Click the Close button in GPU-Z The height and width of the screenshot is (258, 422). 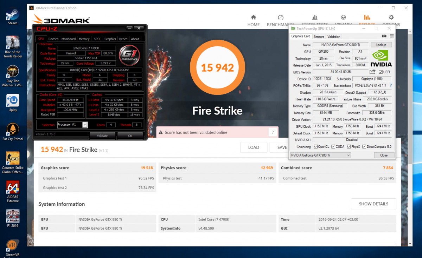tap(384, 155)
